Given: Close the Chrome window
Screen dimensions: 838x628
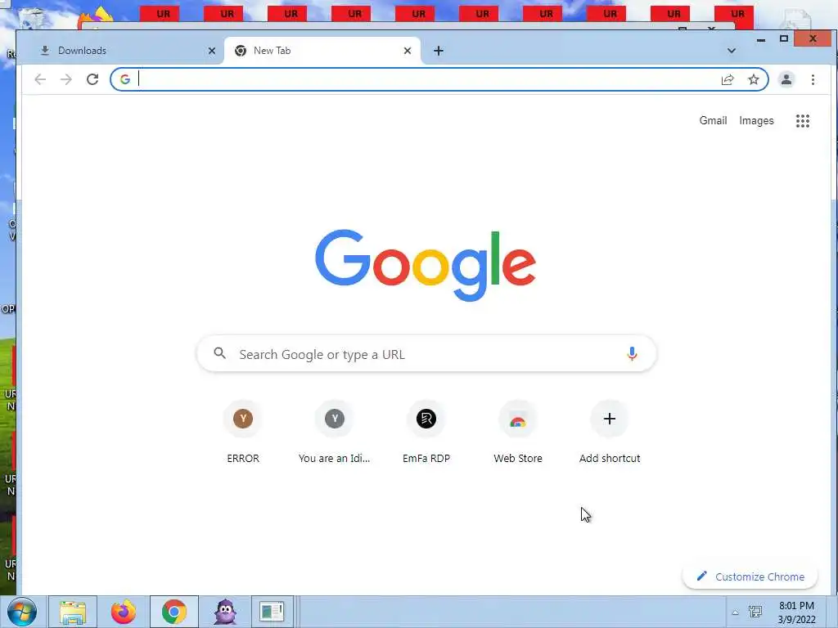Looking at the screenshot, I should (813, 38).
